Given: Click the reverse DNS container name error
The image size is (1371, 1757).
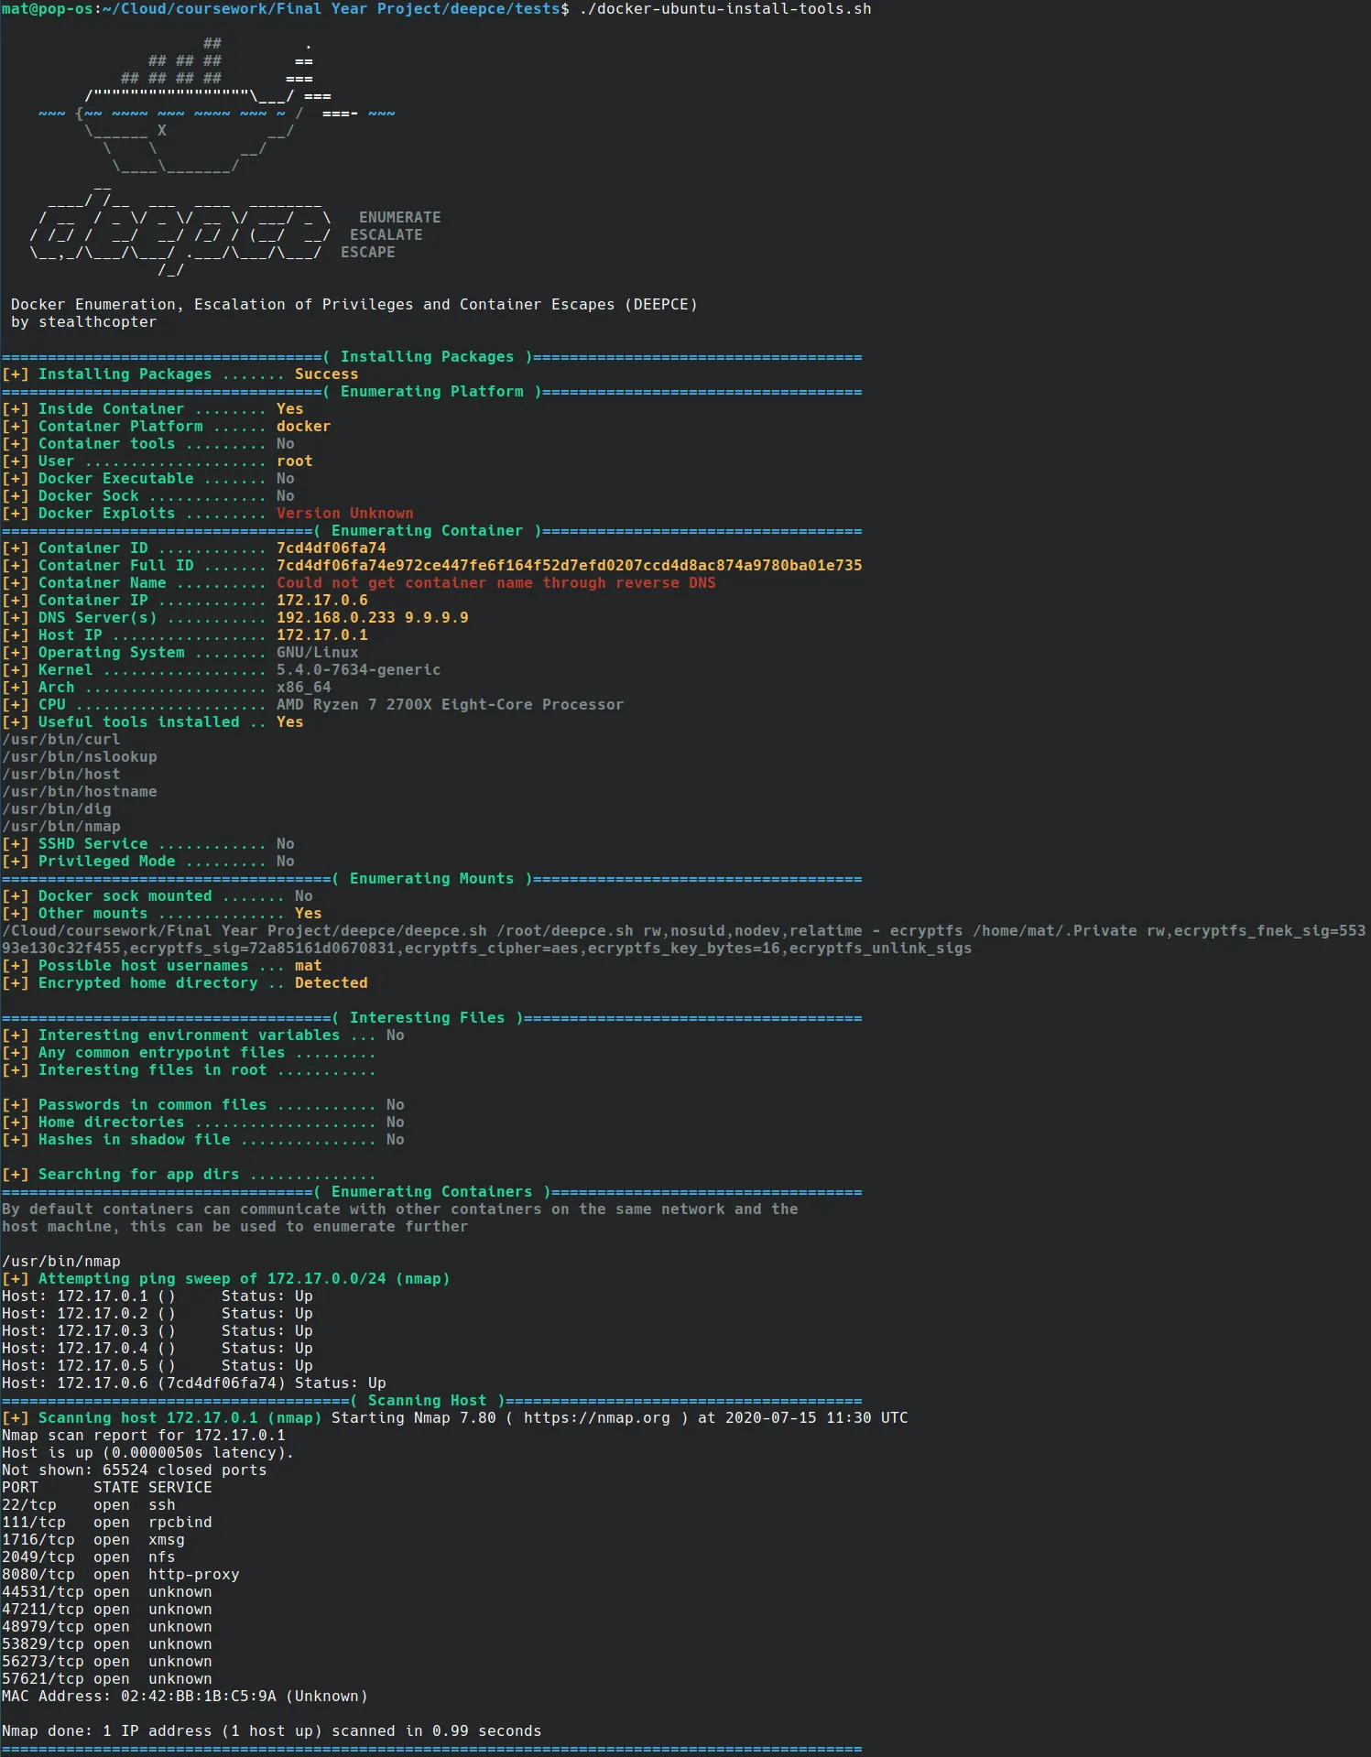Looking at the screenshot, I should click(x=495, y=583).
